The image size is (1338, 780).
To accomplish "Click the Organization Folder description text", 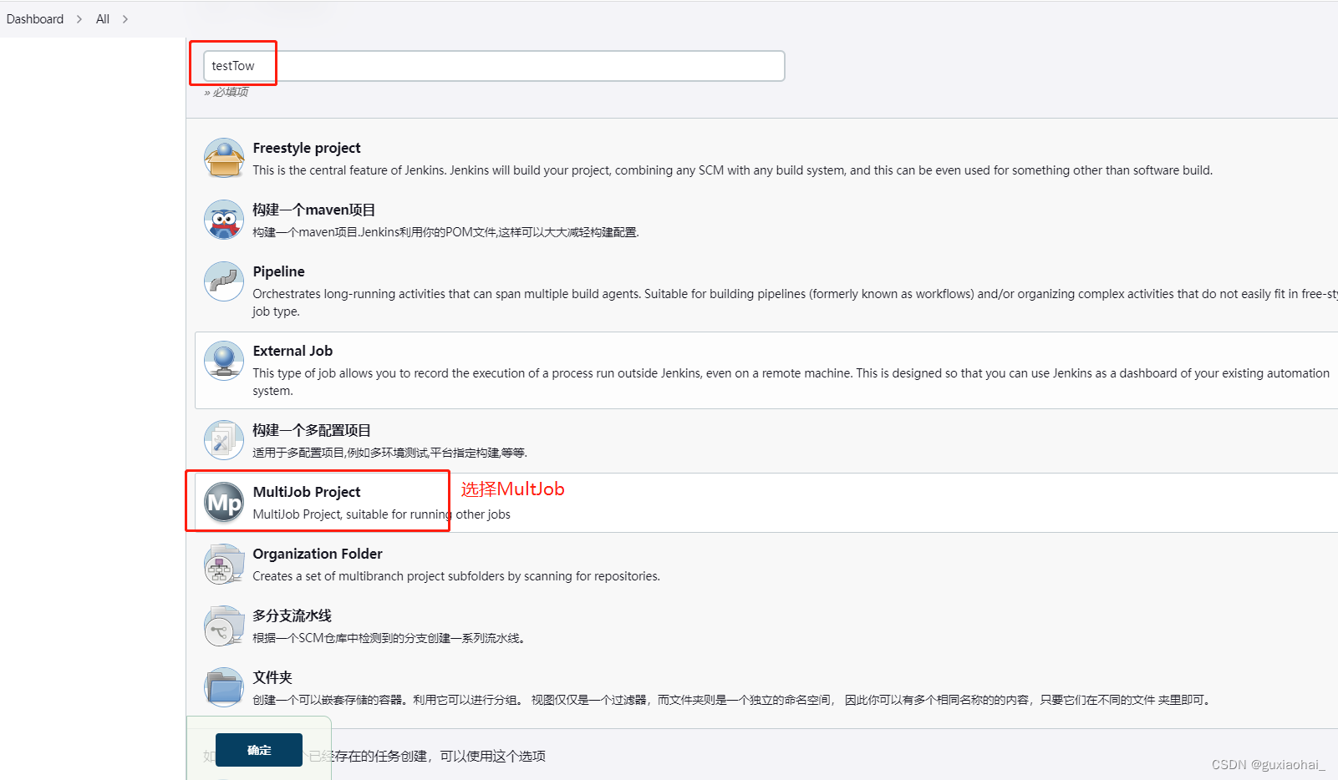I will (x=456, y=576).
